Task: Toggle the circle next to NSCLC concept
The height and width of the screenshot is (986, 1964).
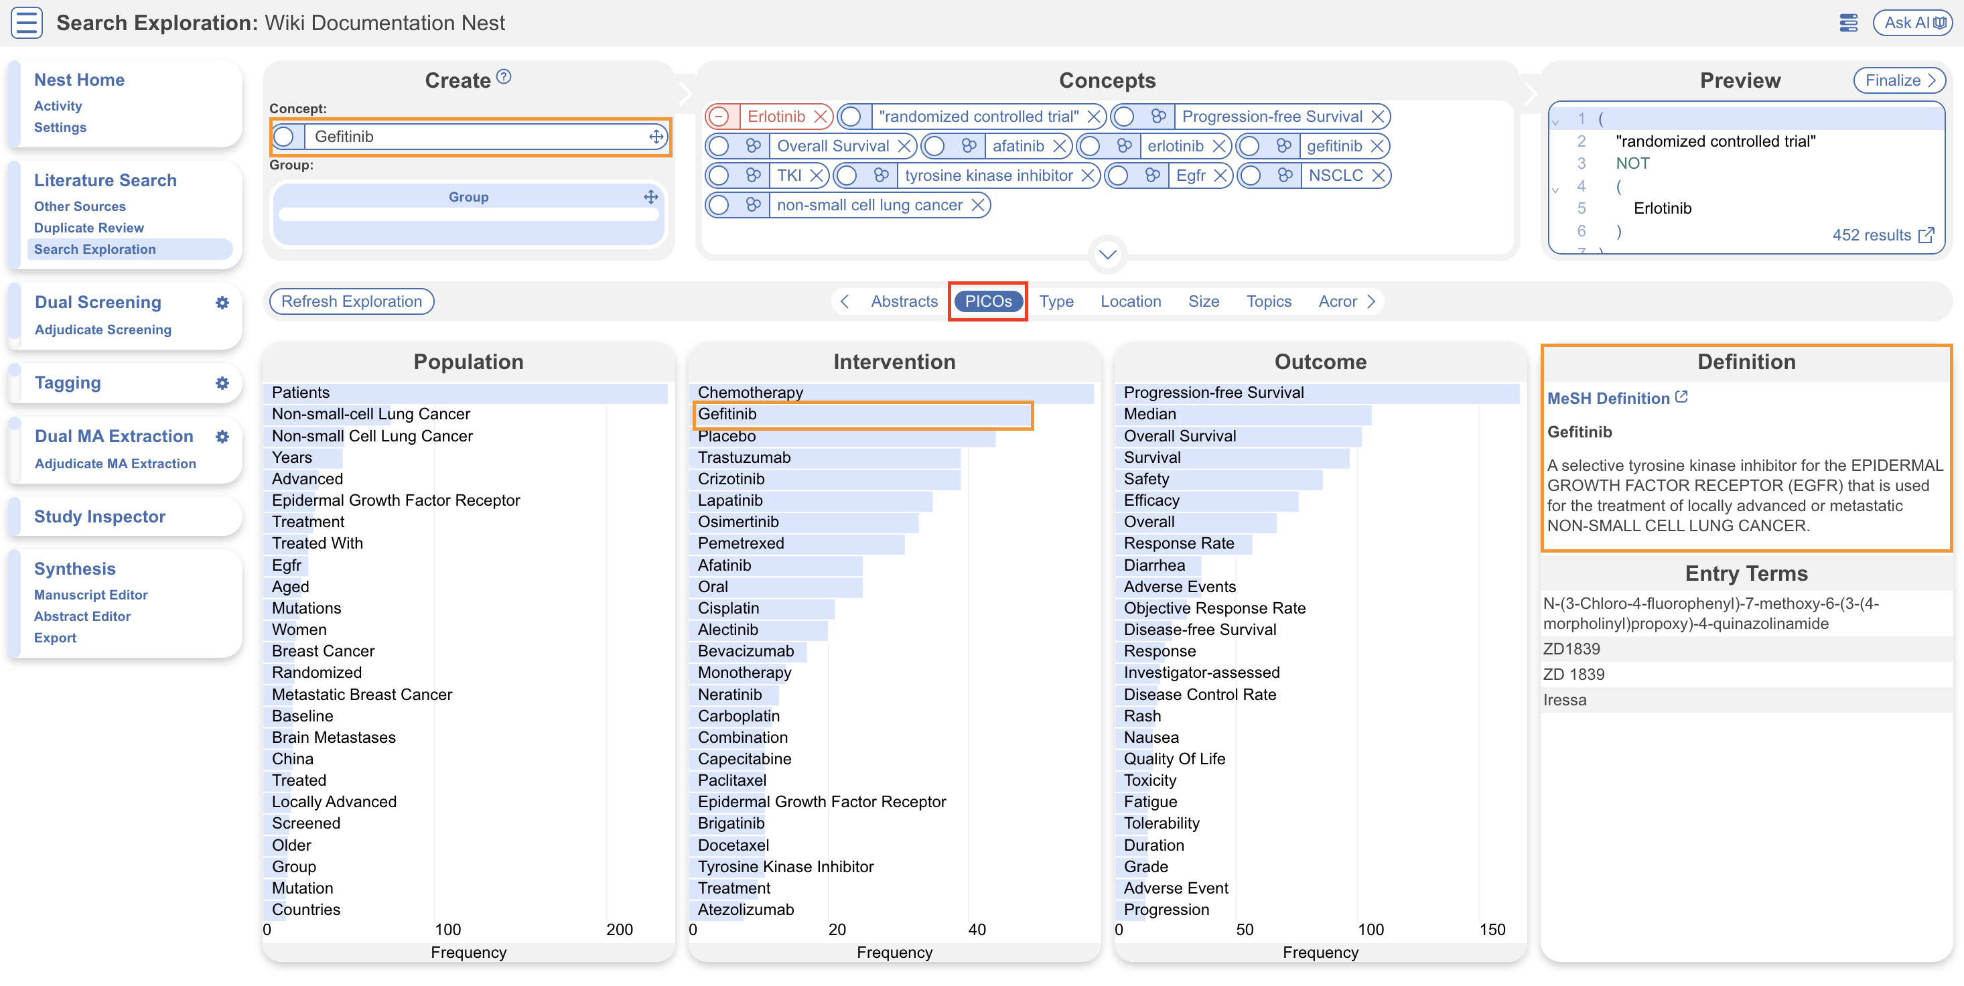Action: (x=1251, y=176)
